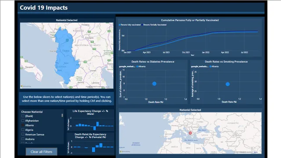Click the slicer instructions text box
This screenshot has height=158, width=281.
(67, 99)
